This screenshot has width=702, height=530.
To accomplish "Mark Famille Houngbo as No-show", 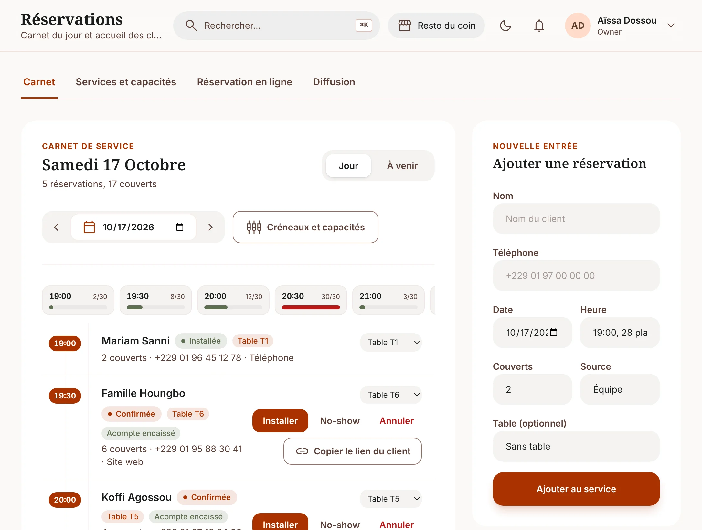I will click(x=340, y=421).
